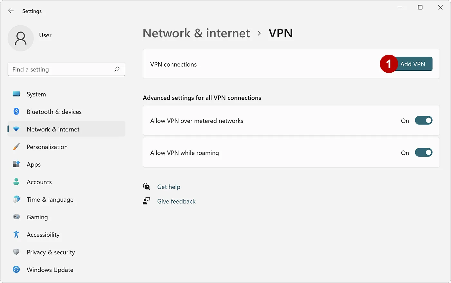Select the Privacy & security shield icon

point(16,252)
